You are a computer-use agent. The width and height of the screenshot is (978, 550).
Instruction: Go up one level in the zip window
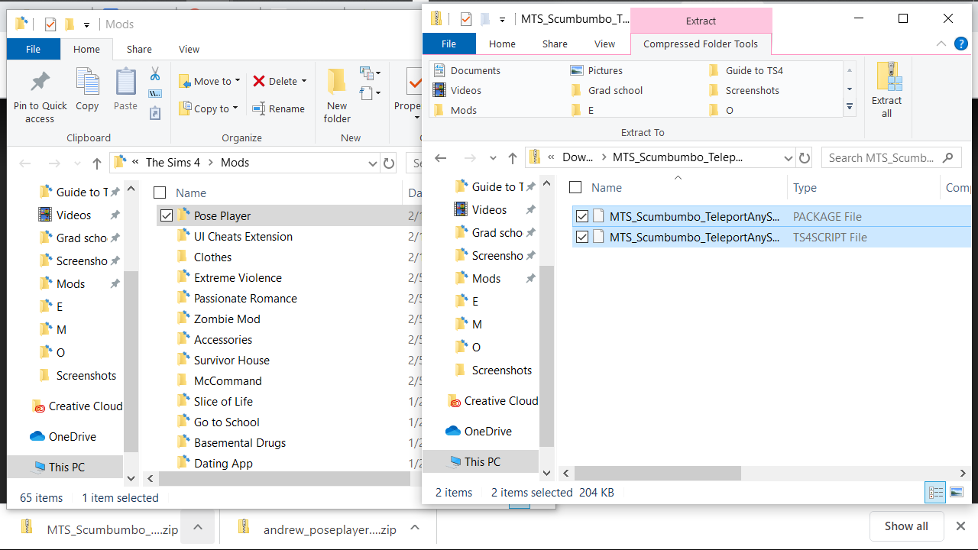512,158
